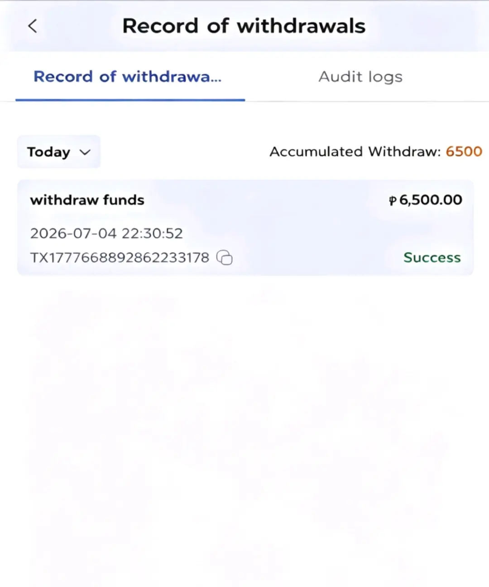The height and width of the screenshot is (587, 489).
Task: Click the Today label in filter
Action: [48, 152]
